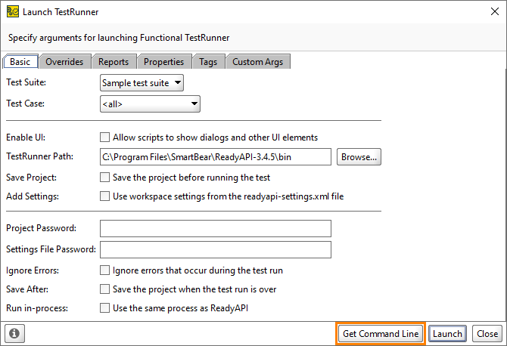Click the TestRunner Path input field
Viewport: 507px width, 346px height.
[216, 157]
